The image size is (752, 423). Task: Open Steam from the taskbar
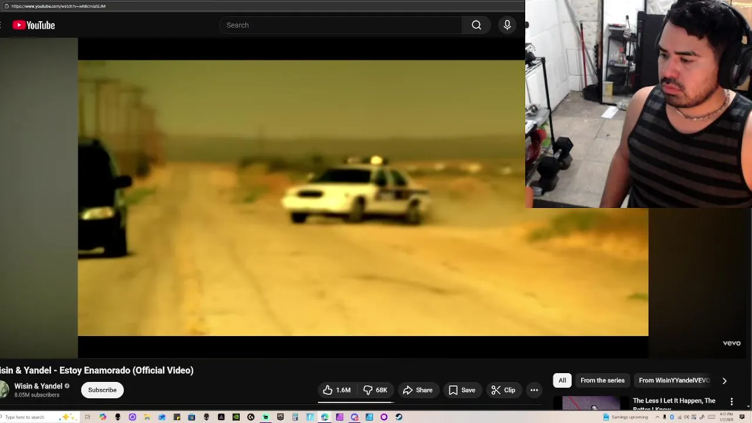click(399, 417)
